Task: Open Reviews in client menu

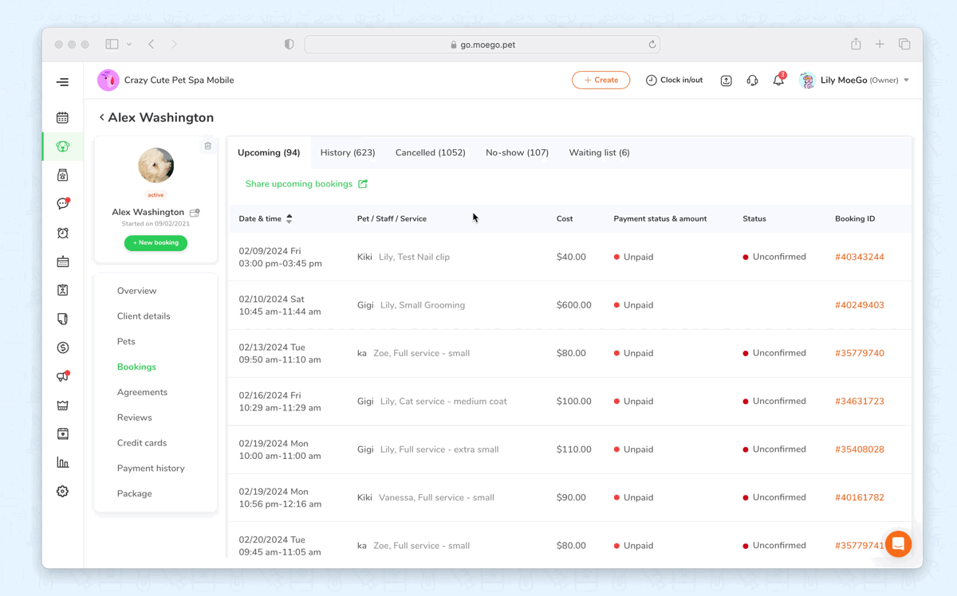Action: [134, 418]
